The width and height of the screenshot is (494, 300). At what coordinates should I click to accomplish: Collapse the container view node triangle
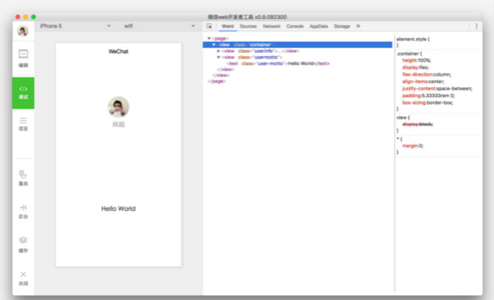[x=214, y=45]
